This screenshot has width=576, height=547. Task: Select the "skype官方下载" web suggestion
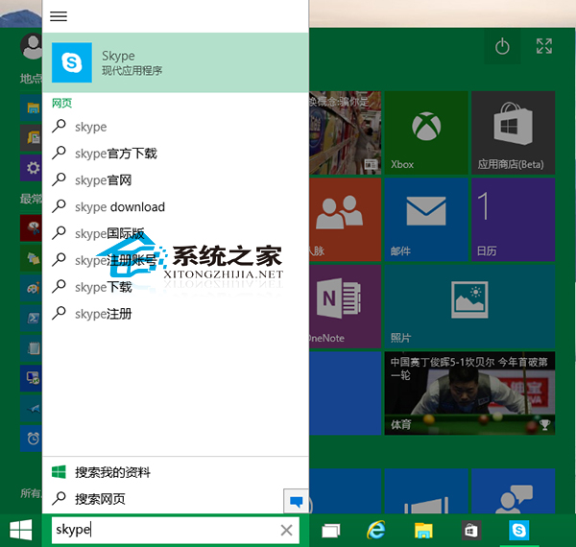tap(115, 154)
